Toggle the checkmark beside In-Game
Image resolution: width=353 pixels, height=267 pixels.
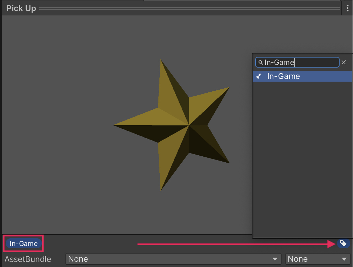[x=259, y=76]
